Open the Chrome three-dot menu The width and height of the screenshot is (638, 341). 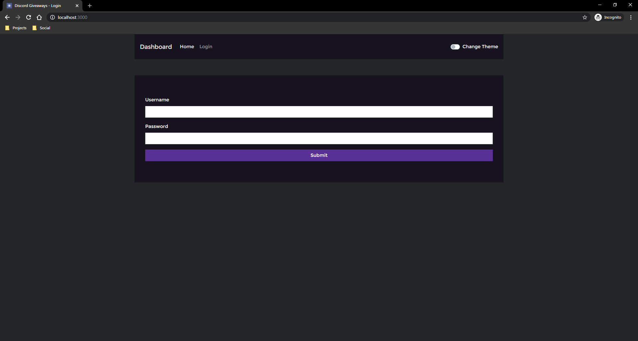pyautogui.click(x=631, y=17)
